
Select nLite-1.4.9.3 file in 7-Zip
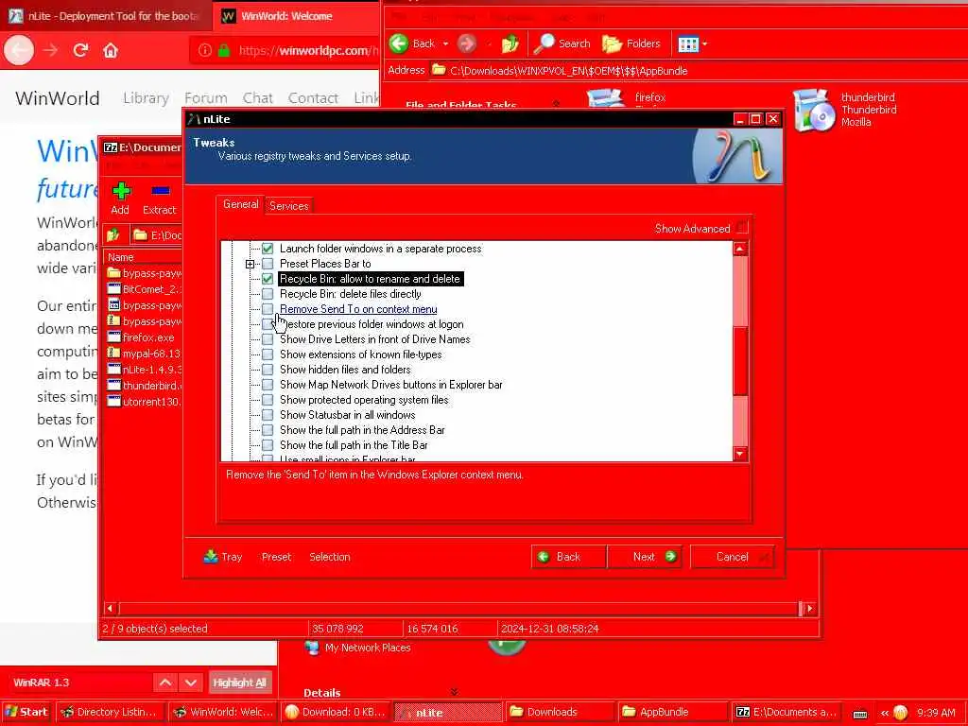145,370
